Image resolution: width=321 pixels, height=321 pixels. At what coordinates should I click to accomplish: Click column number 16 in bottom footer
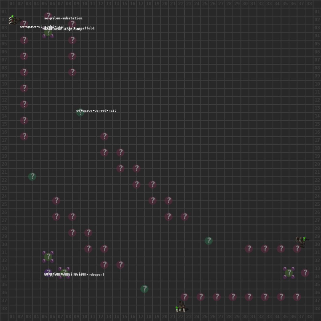(x=133, y=317)
